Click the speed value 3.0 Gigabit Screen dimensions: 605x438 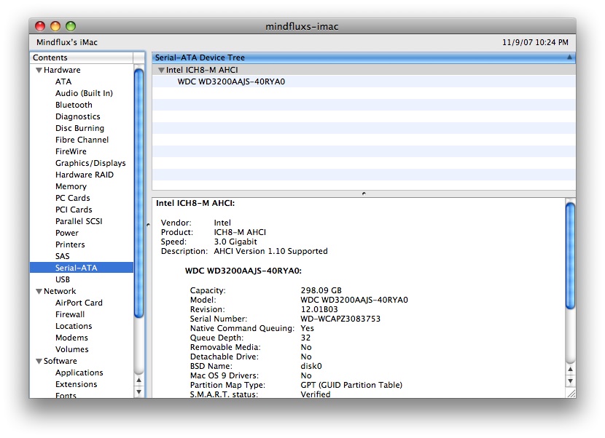[x=235, y=242]
